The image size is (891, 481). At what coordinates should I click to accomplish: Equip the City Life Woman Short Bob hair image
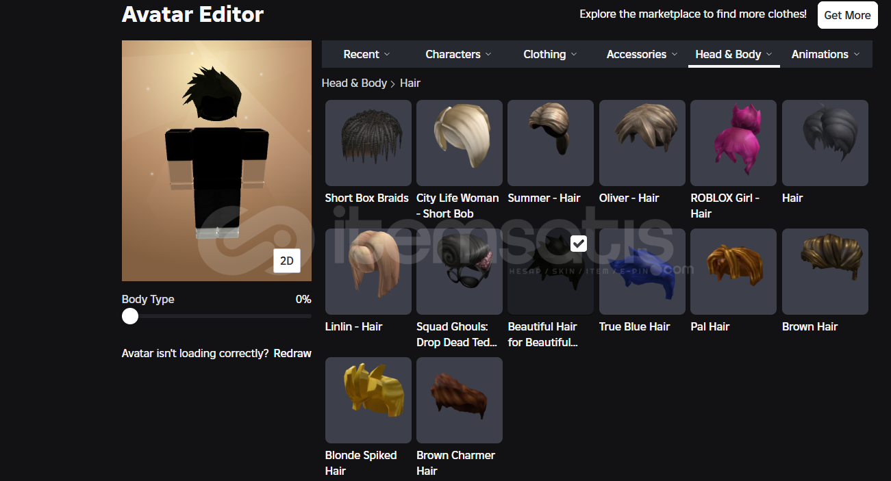pos(460,143)
